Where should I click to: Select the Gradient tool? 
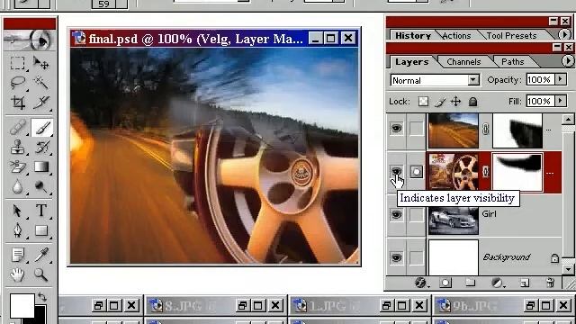coord(41,167)
